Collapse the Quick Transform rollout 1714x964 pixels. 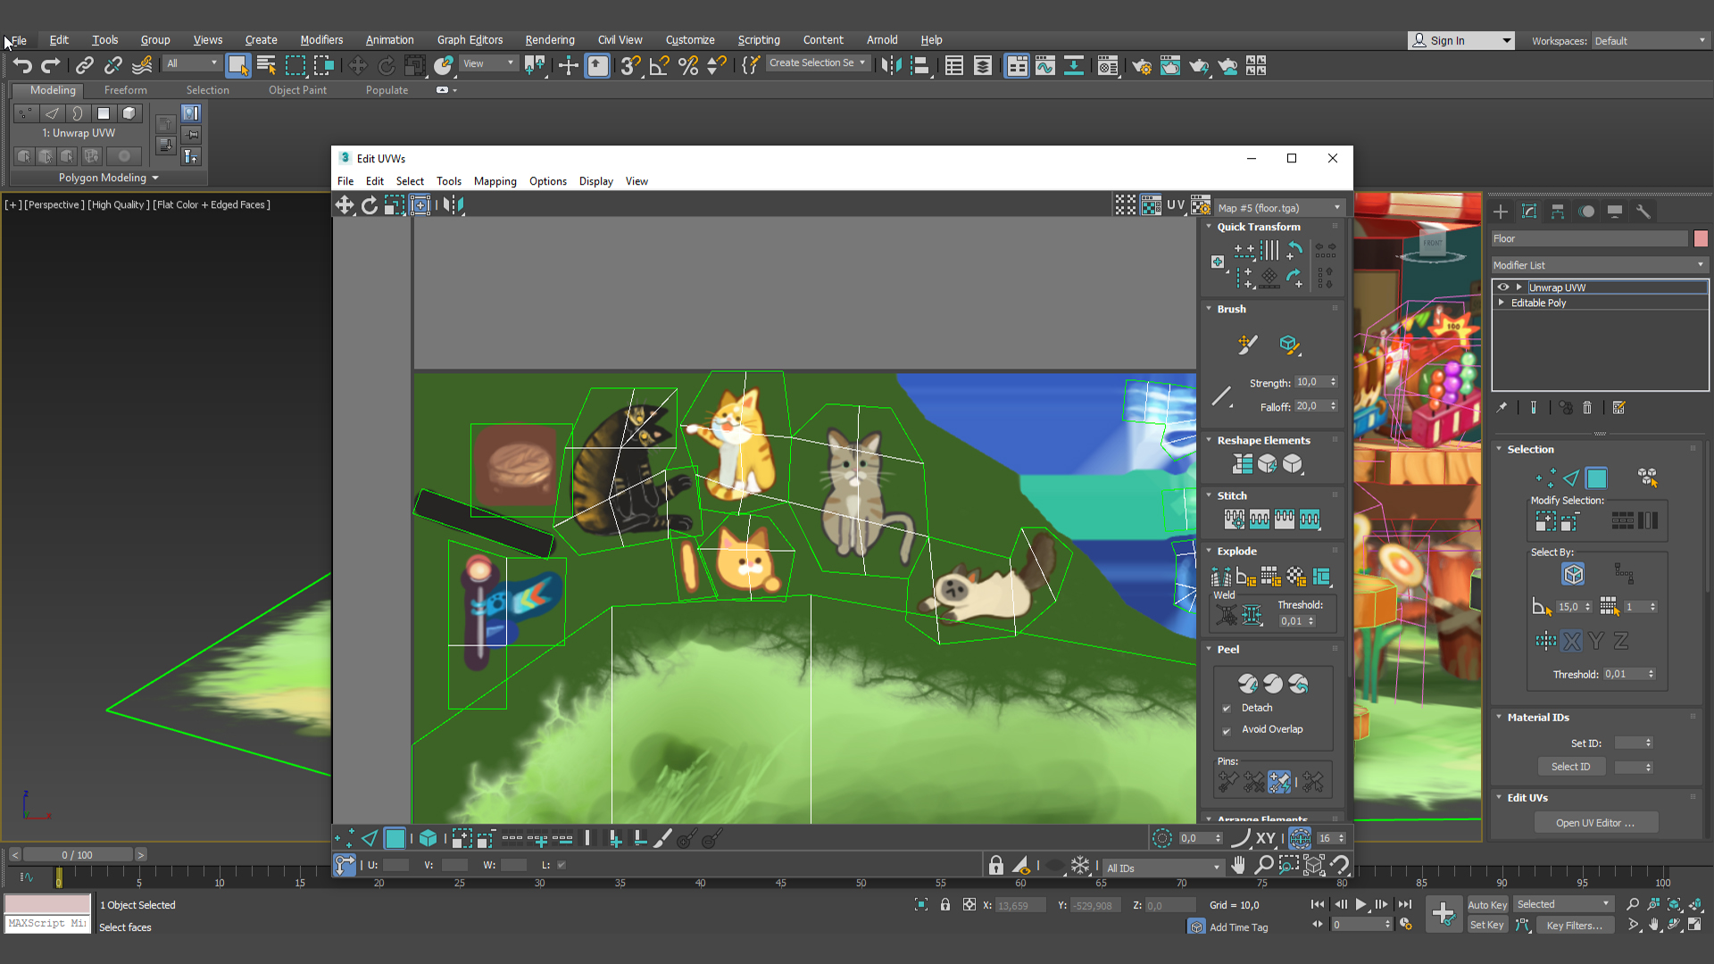(1210, 227)
